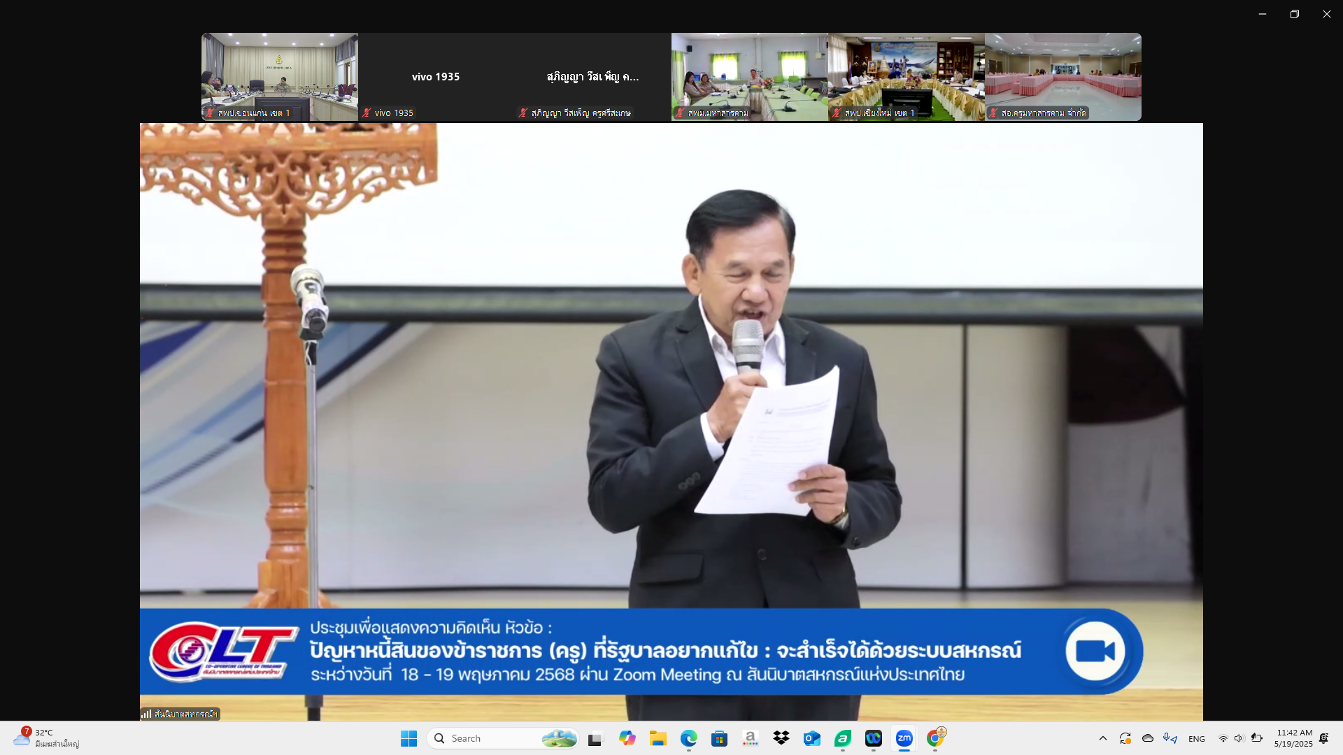Open Task View from the taskbar
The height and width of the screenshot is (755, 1343).
point(595,738)
